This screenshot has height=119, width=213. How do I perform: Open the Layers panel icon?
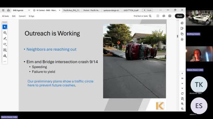pos(182,39)
